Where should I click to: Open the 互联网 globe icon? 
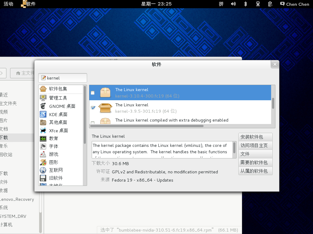point(43,170)
